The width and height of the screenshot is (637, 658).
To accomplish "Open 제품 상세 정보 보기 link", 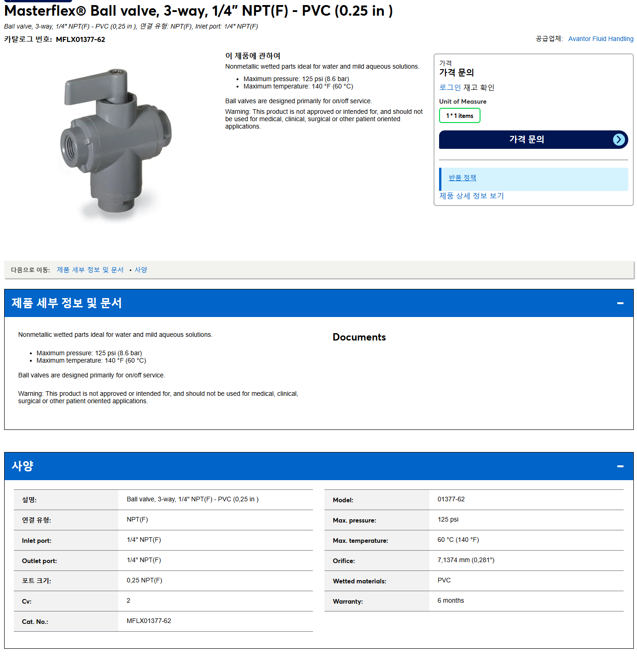I will click(471, 196).
